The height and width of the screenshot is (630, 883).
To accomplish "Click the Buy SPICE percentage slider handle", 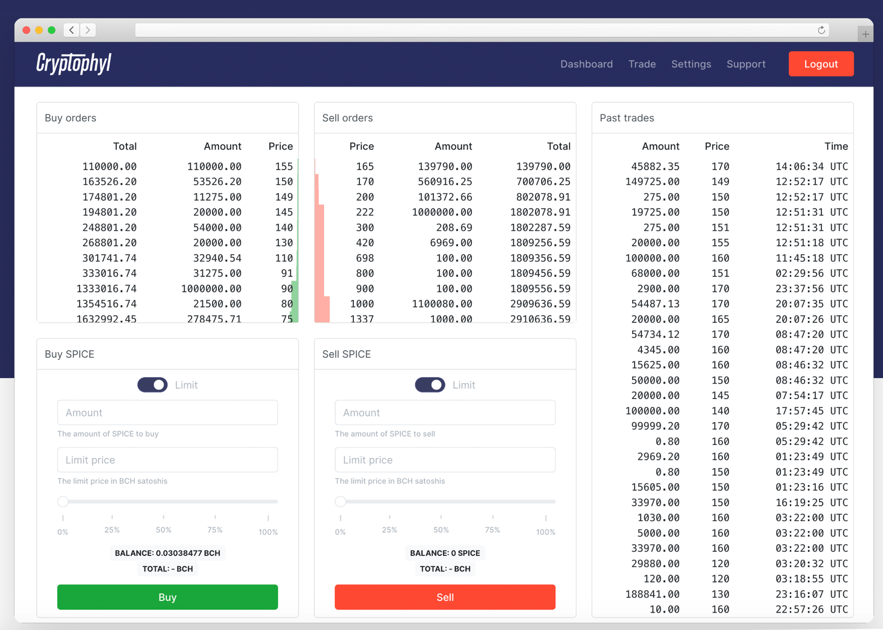I will pyautogui.click(x=63, y=501).
